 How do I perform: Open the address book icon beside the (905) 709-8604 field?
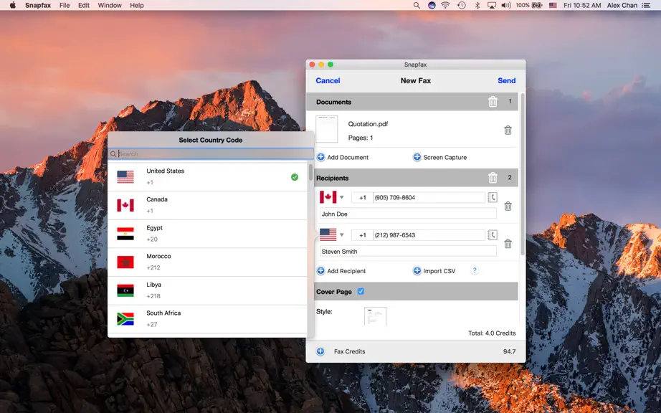(492, 197)
